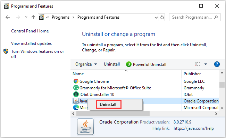The height and width of the screenshot is (138, 226).
Task: Click the Windows features shield icon
Action: 6,51
